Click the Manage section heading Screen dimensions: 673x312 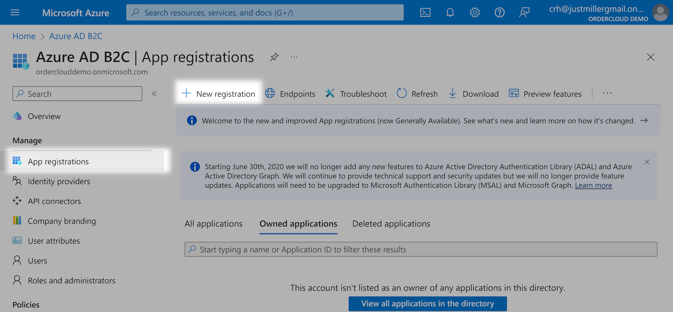[x=27, y=141]
